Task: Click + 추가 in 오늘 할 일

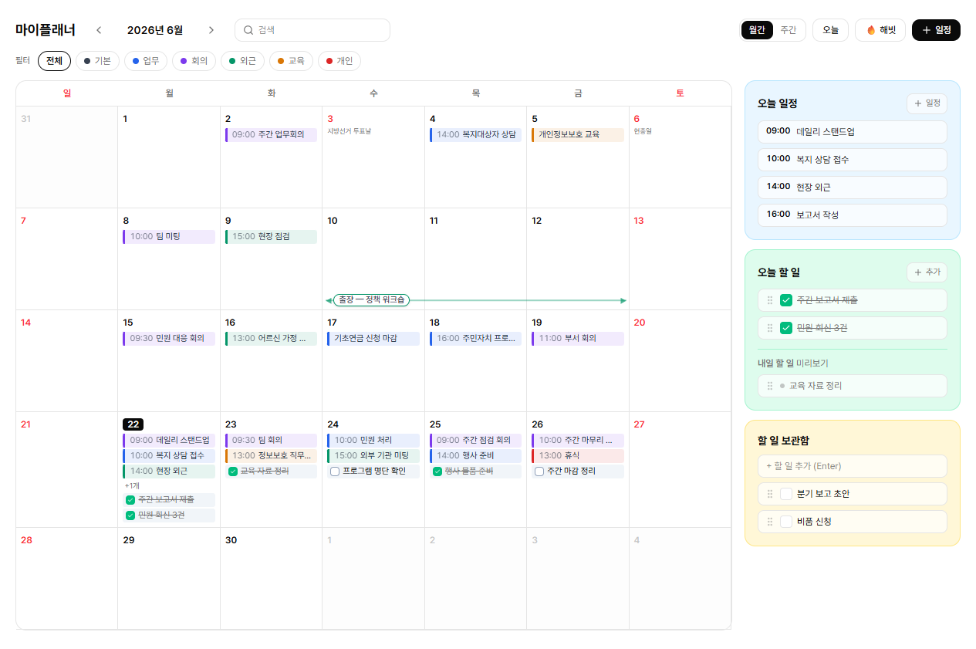Action: 927,272
